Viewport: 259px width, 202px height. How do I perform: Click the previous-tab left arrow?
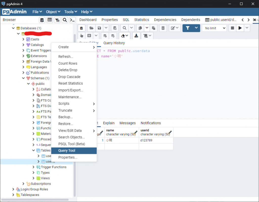pos(243,20)
